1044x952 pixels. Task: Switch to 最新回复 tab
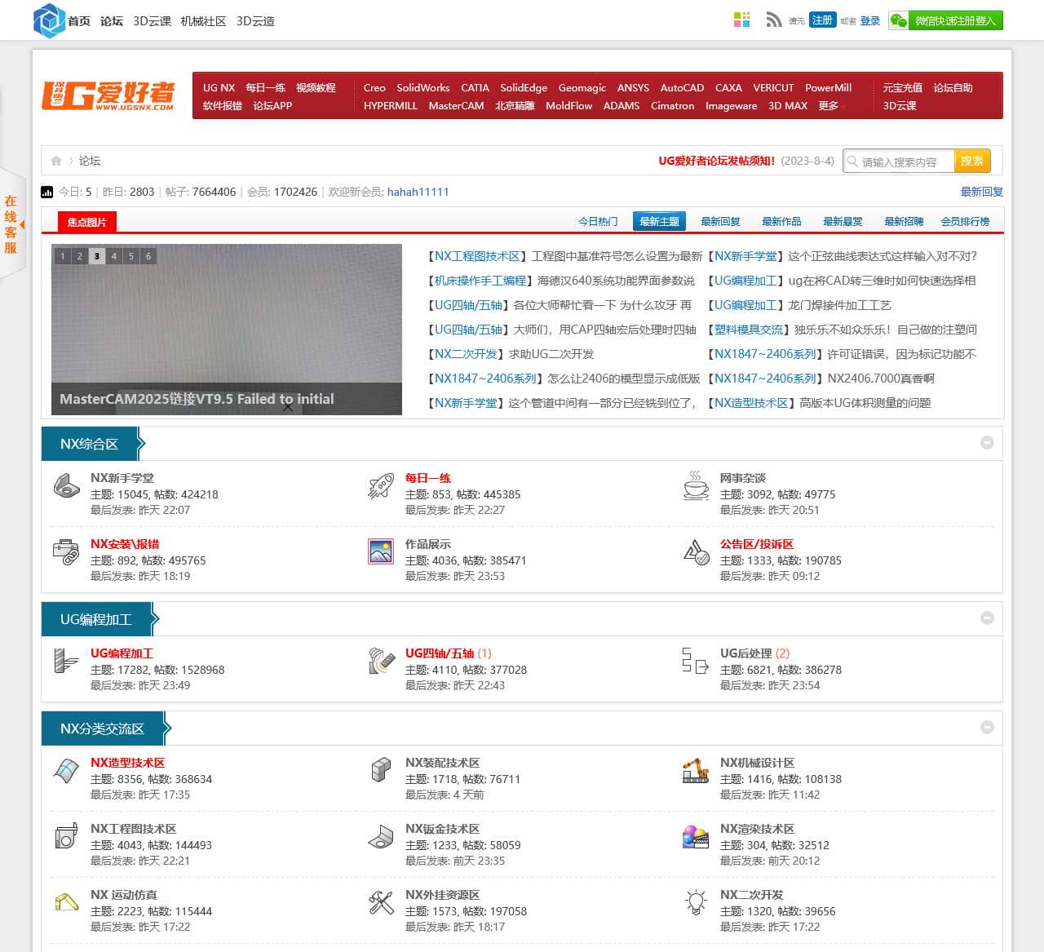[x=720, y=222]
